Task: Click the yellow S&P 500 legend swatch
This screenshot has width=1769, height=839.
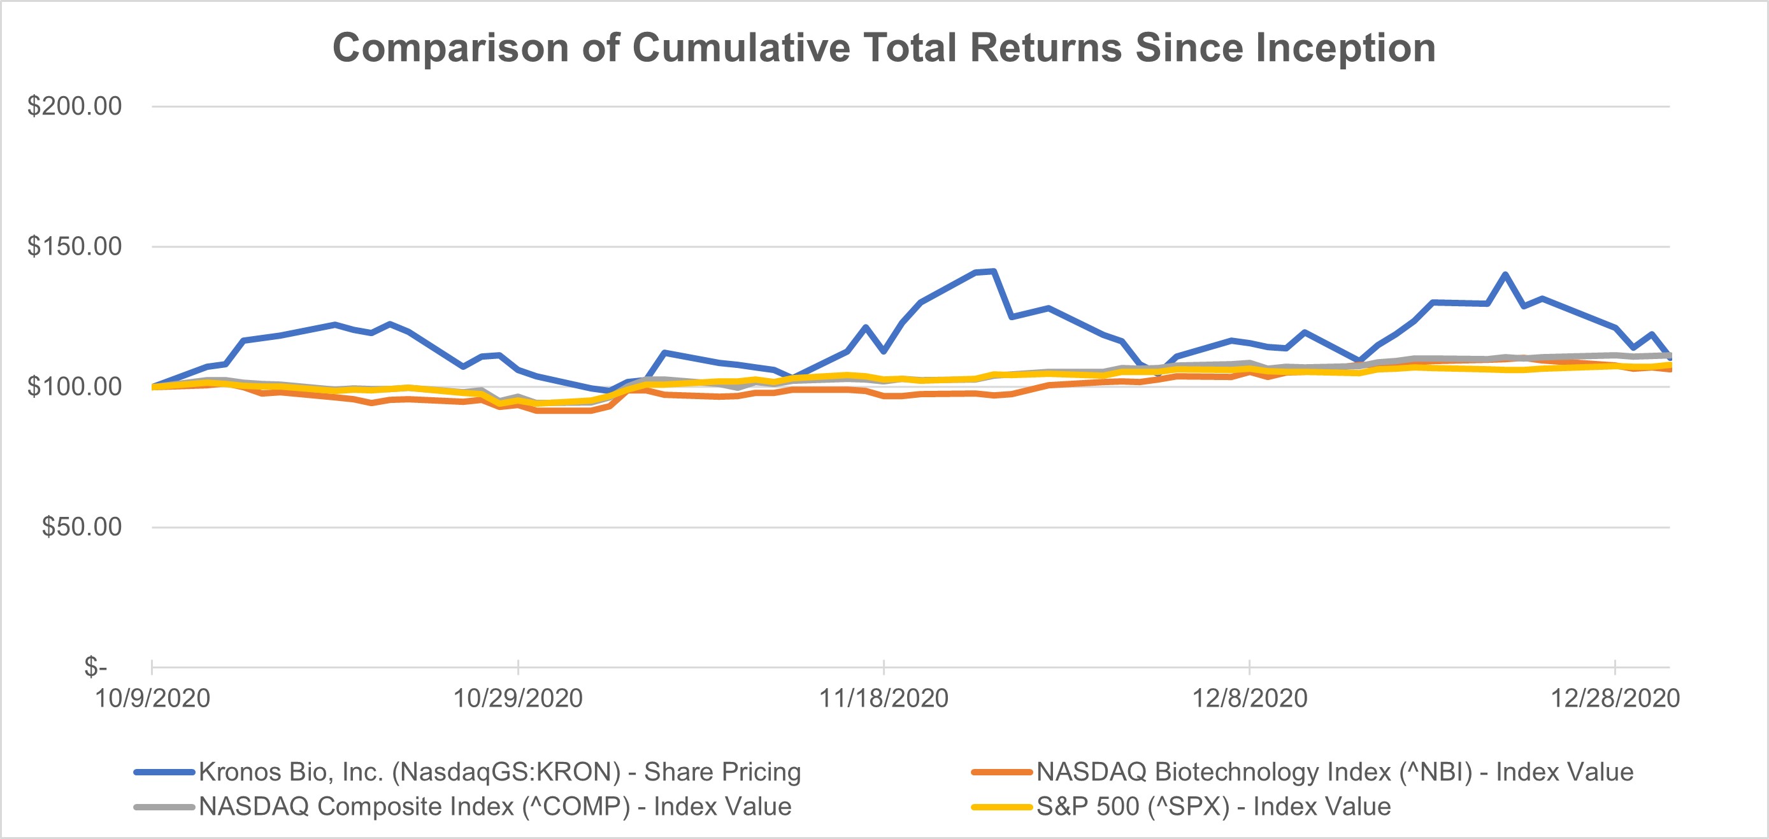Action: 1002,807
